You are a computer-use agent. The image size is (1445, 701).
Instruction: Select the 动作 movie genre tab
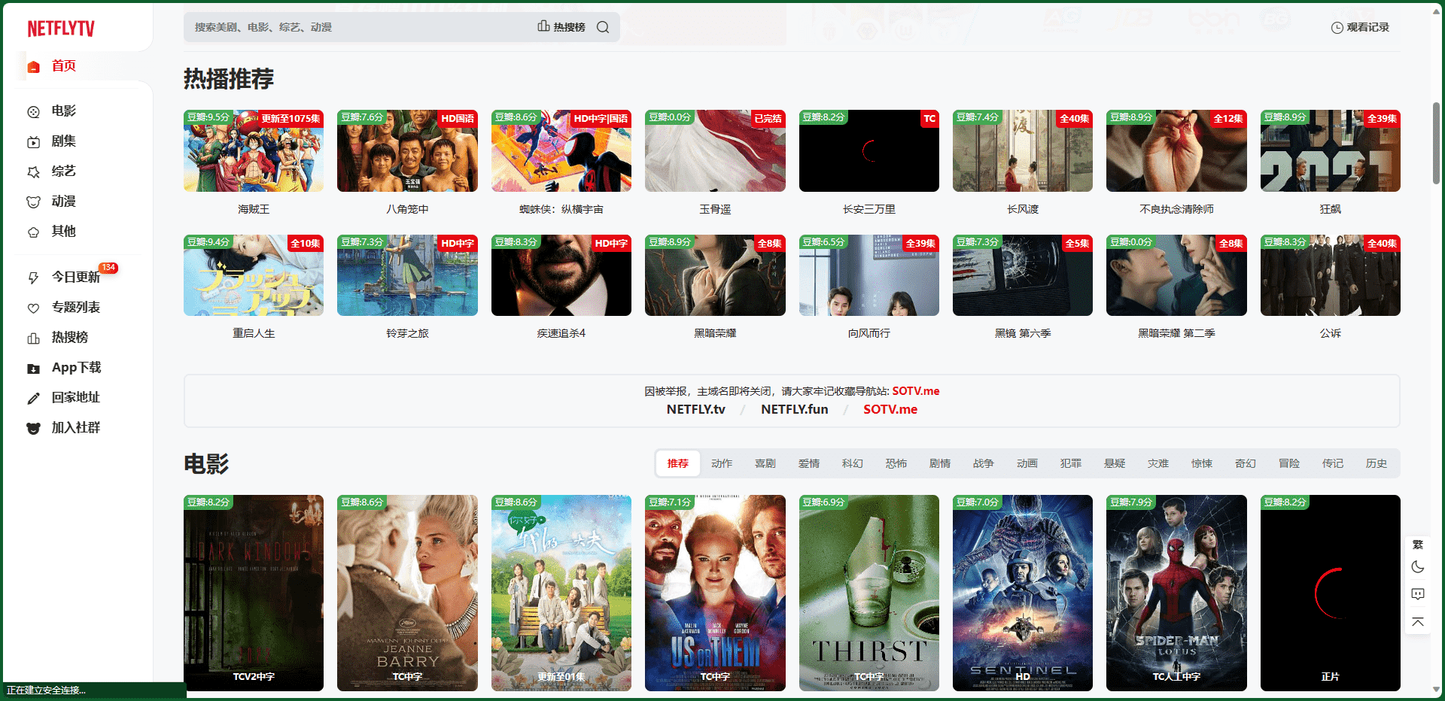[721, 463]
